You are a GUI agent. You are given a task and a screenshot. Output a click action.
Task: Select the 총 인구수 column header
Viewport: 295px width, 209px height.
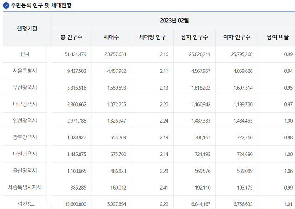(71, 37)
